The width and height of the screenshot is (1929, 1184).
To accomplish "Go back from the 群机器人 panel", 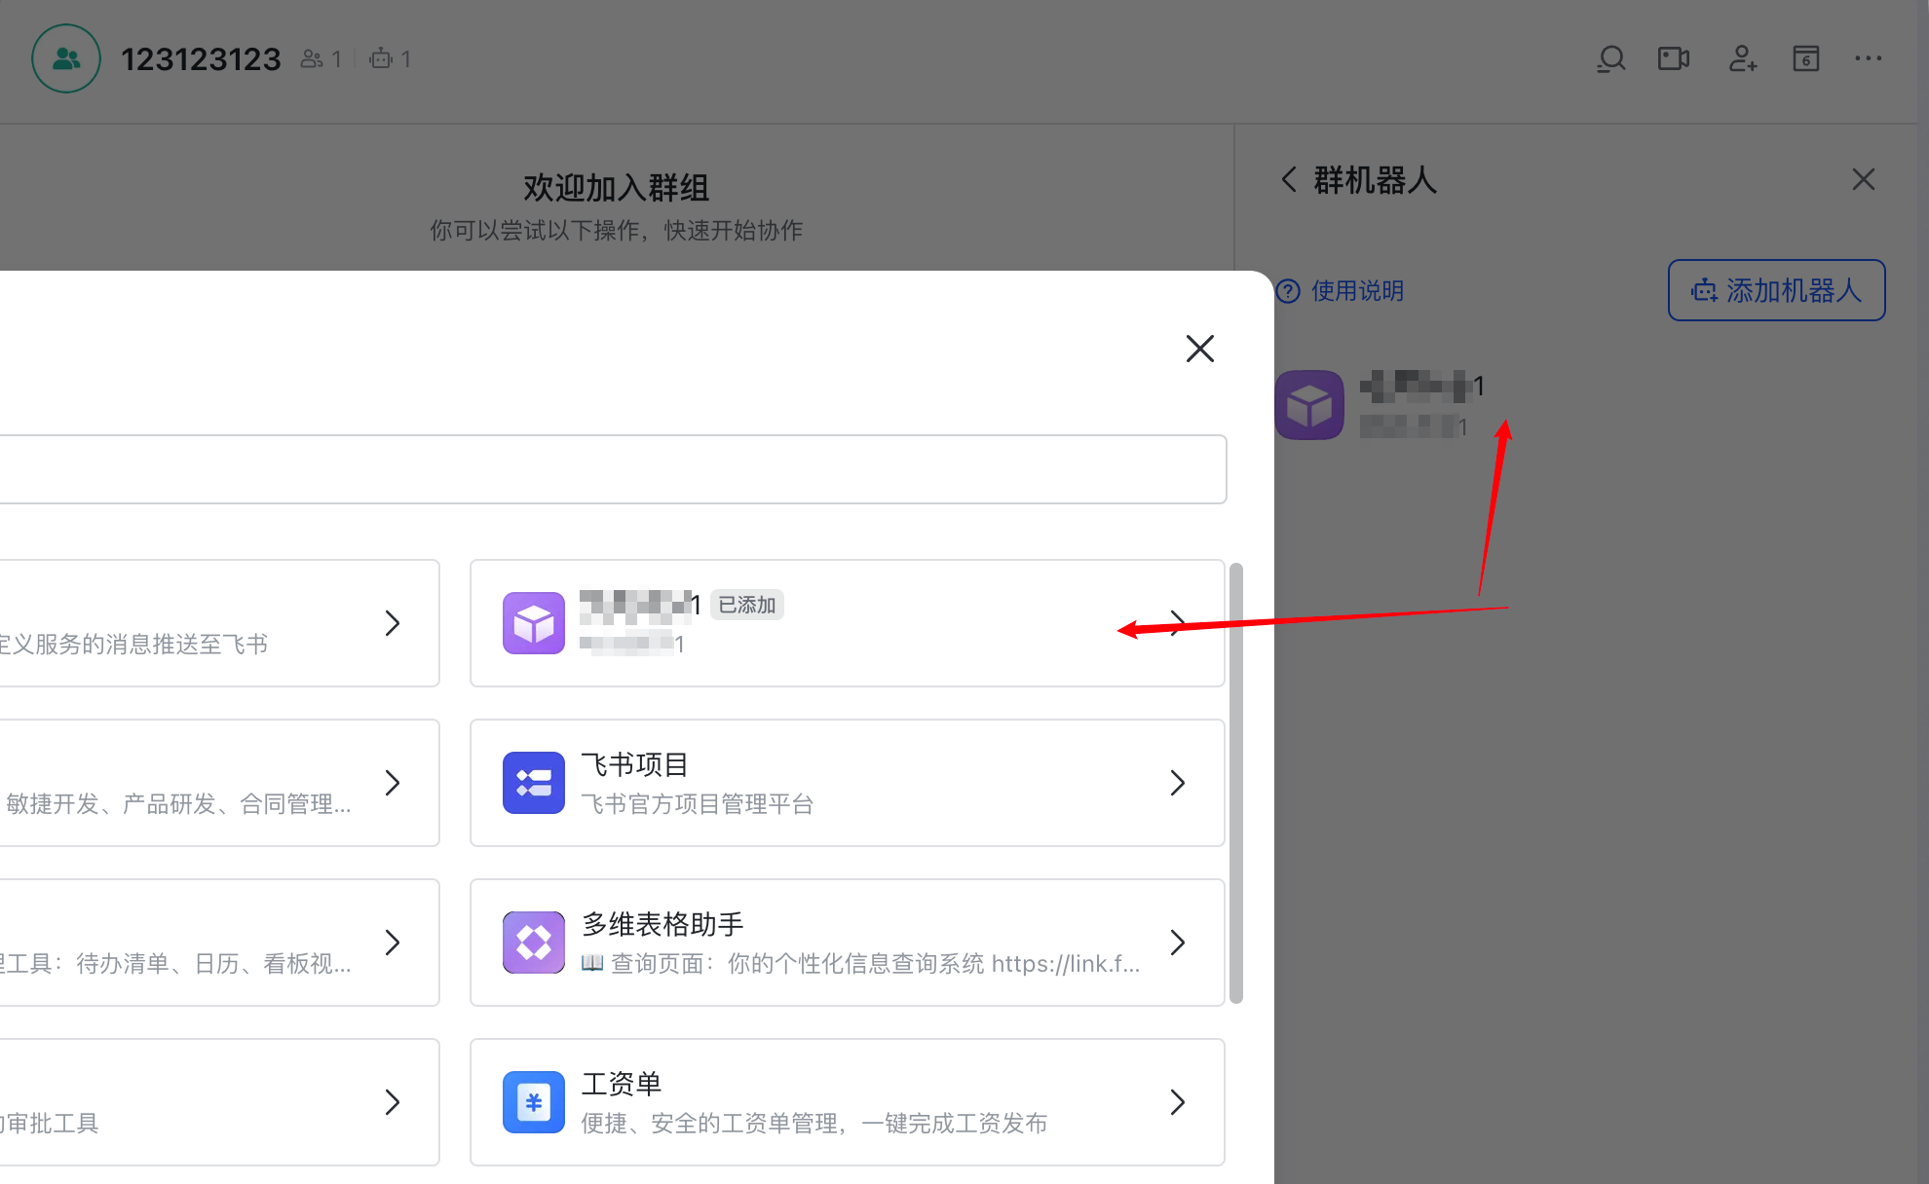I will tap(1289, 180).
